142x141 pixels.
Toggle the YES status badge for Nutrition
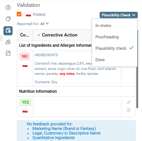point(25,102)
